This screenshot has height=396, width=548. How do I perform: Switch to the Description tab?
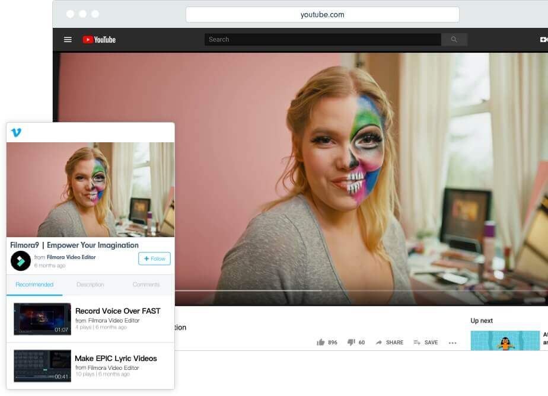click(x=90, y=285)
